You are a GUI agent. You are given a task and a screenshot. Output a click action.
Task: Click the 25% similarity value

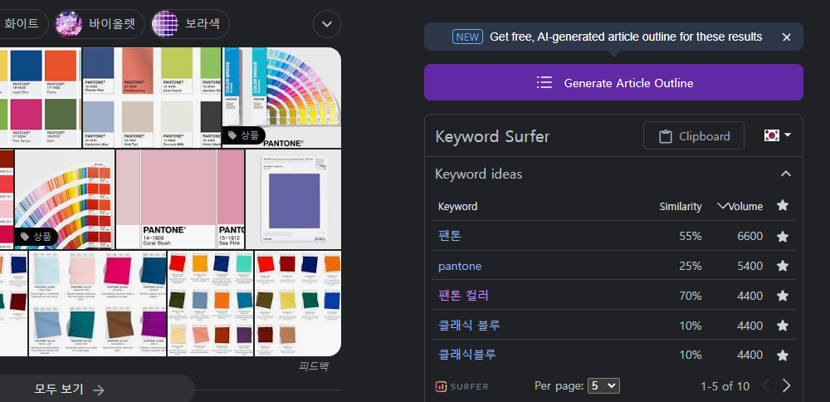coord(691,267)
